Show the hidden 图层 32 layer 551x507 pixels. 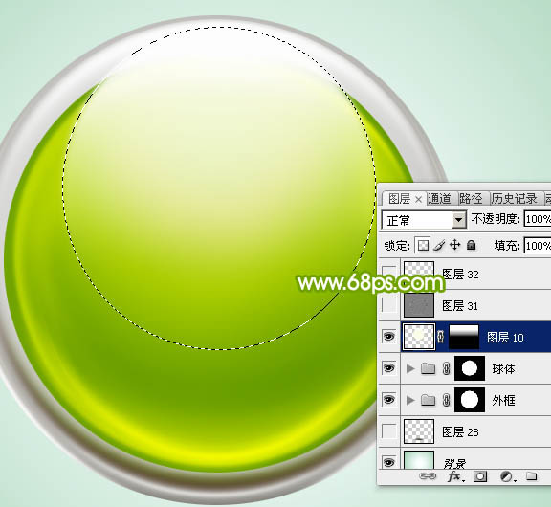388,274
